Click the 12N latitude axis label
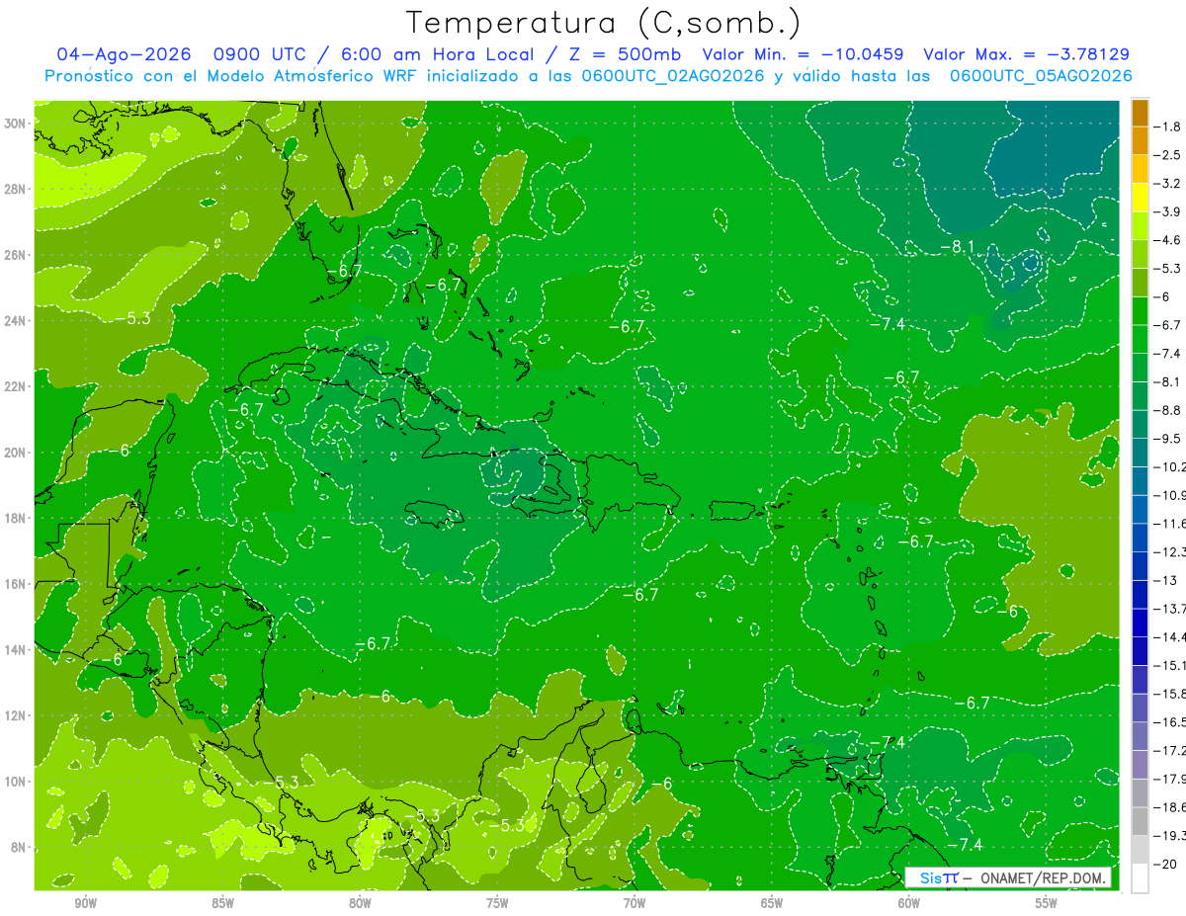 coord(16,715)
